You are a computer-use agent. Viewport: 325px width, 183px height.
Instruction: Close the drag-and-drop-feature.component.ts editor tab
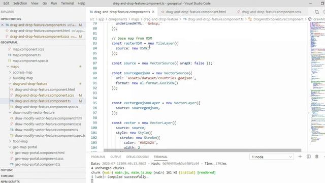pos(153,12)
